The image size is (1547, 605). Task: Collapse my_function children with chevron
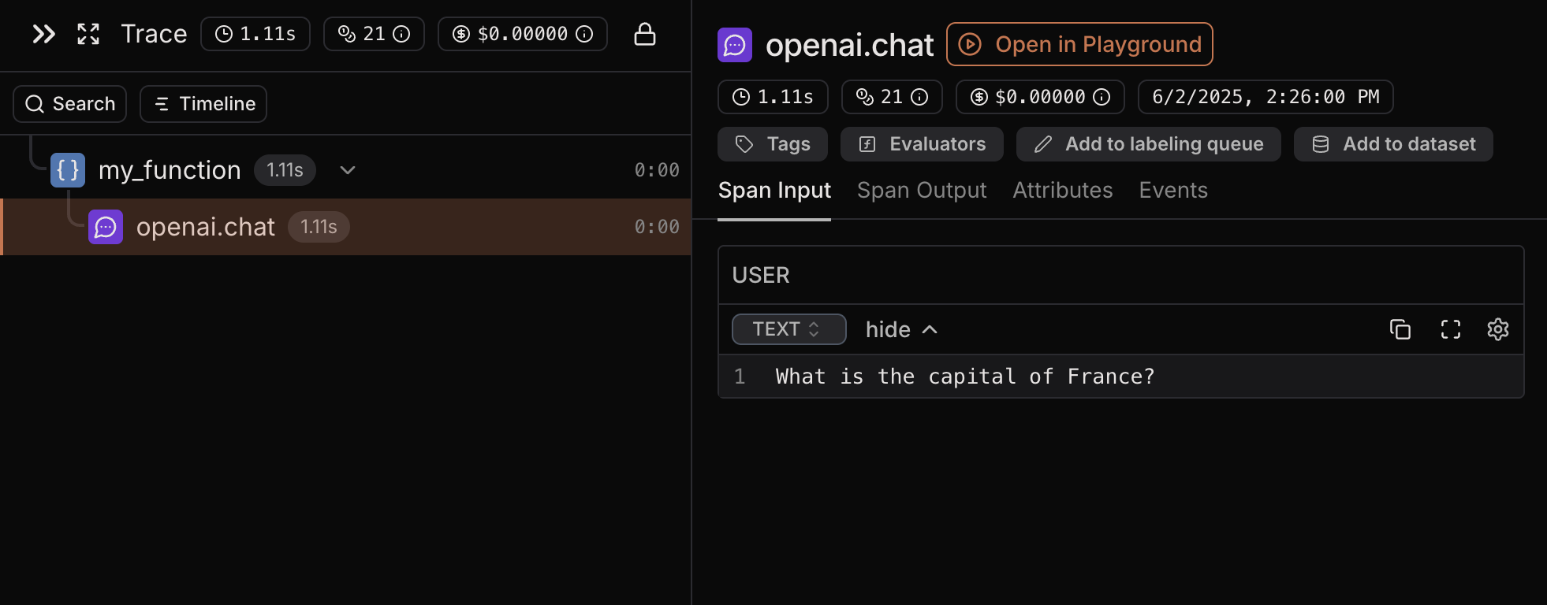click(348, 170)
